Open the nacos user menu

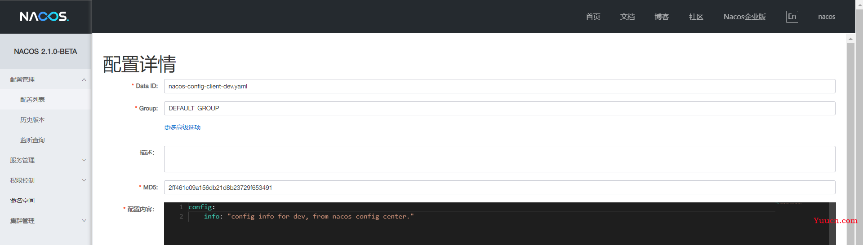coord(827,17)
